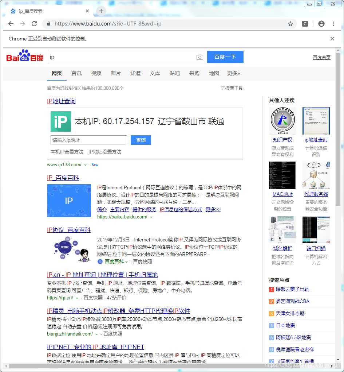Go back with the arrow icon
Screen dimensions: 344x372
pyautogui.click(x=11, y=24)
